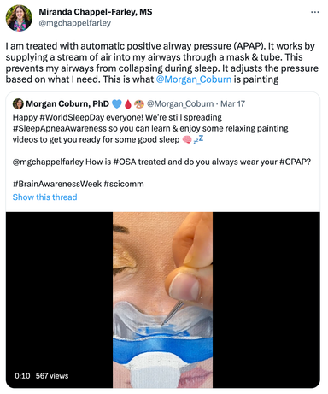Click the zzz sleep emoji
Image resolution: width=328 pixels, height=394 pixels.
click(x=198, y=139)
